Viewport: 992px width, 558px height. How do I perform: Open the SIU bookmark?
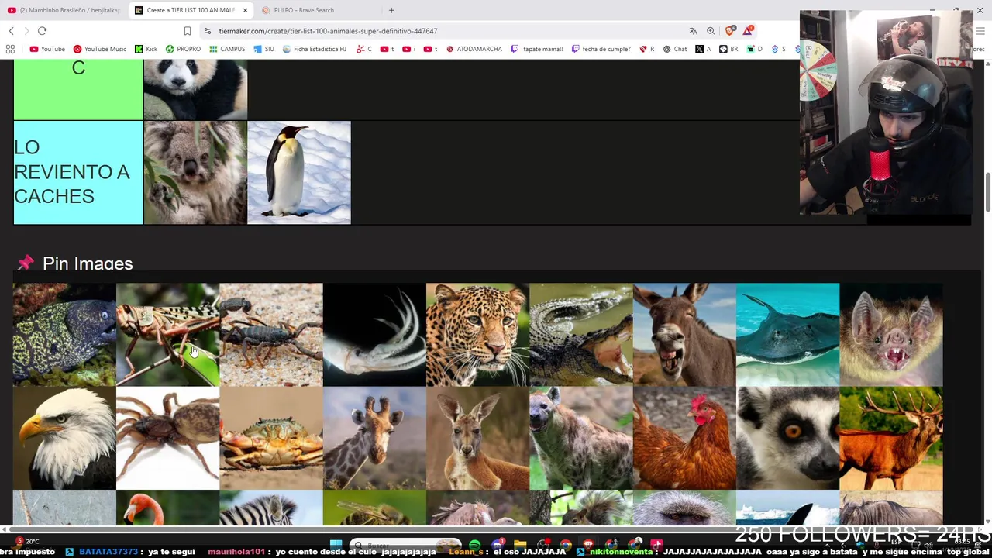point(264,49)
